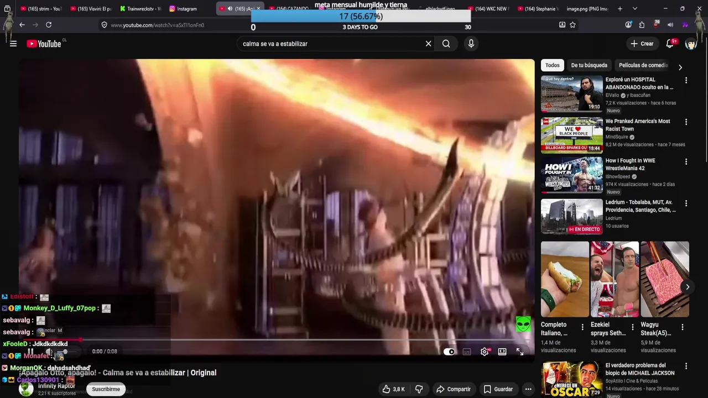Toggle the autoplay switch in player
The width and height of the screenshot is (708, 398).
[449, 352]
